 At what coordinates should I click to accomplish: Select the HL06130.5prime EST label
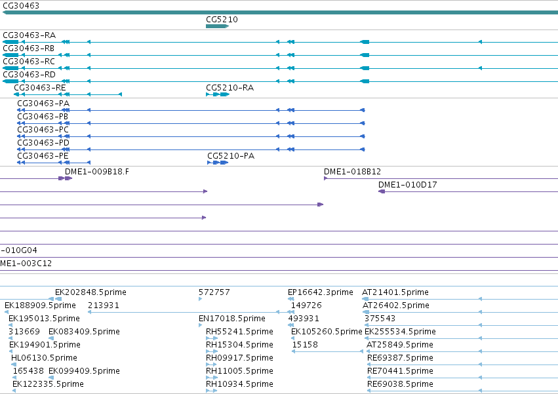(44, 358)
